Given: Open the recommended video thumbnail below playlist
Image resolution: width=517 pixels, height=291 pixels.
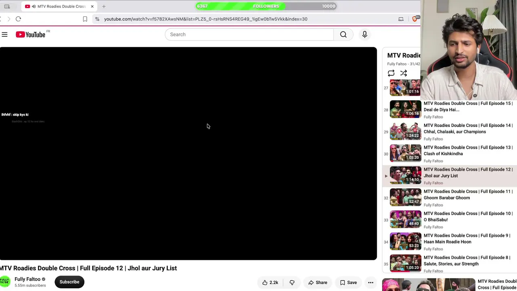Looking at the screenshot, I should click(x=429, y=285).
